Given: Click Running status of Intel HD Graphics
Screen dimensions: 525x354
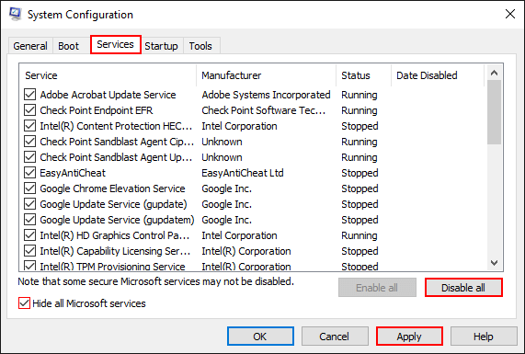Looking at the screenshot, I should click(360, 235).
